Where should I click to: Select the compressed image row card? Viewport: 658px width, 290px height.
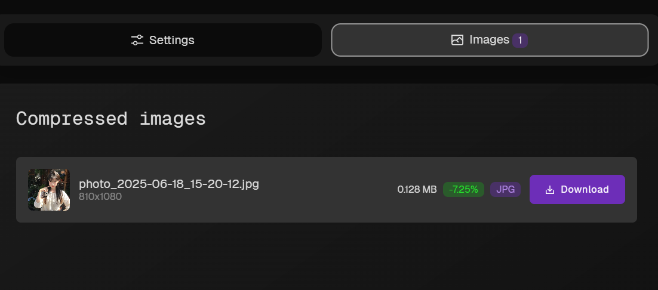tap(327, 190)
